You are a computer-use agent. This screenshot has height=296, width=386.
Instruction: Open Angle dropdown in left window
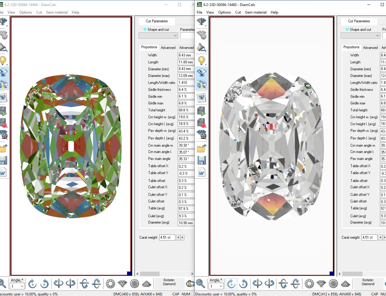pyautogui.click(x=22, y=286)
